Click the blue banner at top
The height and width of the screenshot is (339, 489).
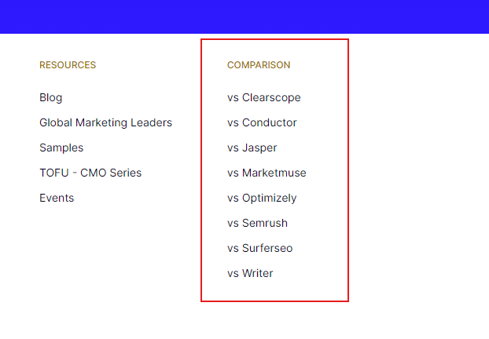coord(244,16)
